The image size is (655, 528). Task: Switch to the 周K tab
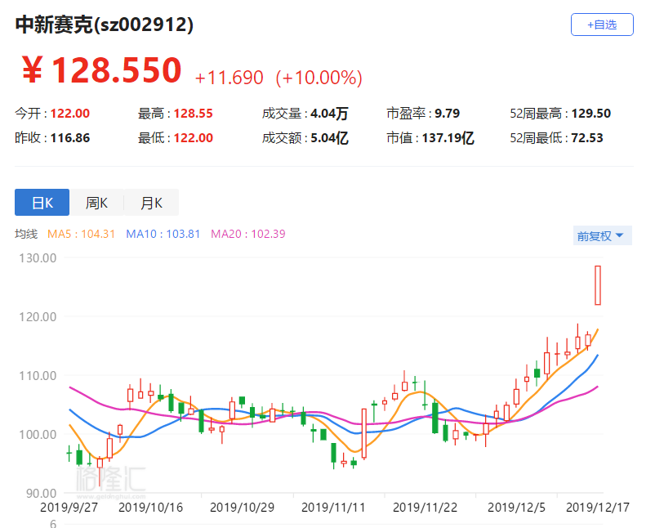[96, 203]
